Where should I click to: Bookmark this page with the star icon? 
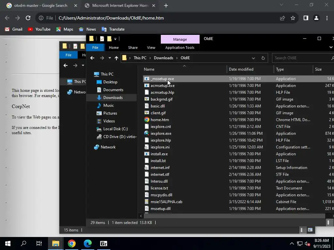tap(293, 18)
